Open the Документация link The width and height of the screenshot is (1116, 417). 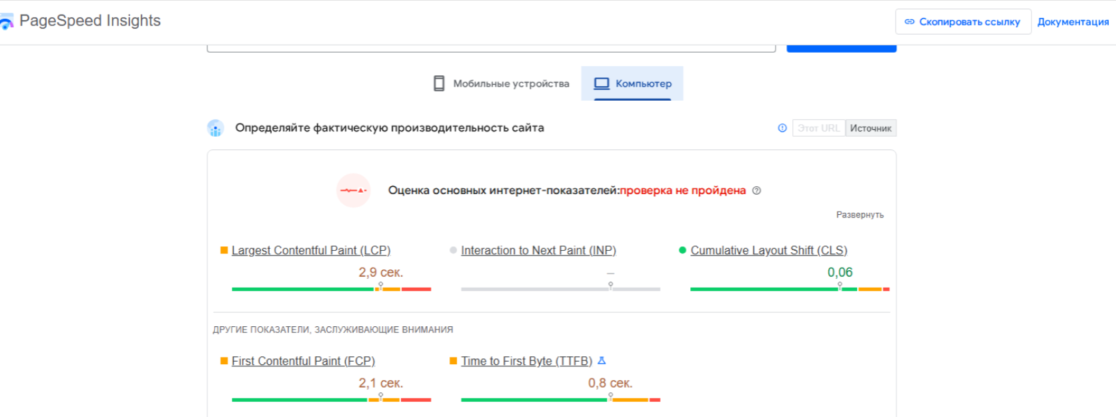1073,22
